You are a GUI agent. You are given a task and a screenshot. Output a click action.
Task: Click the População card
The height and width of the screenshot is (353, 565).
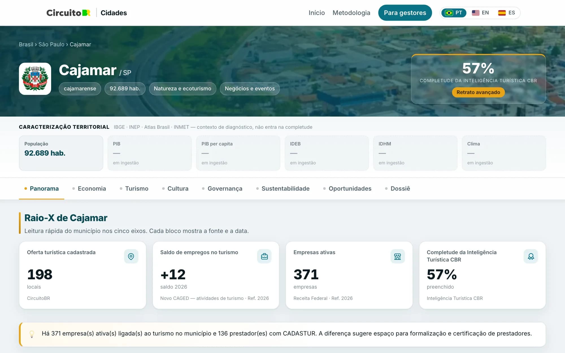[x=61, y=153]
